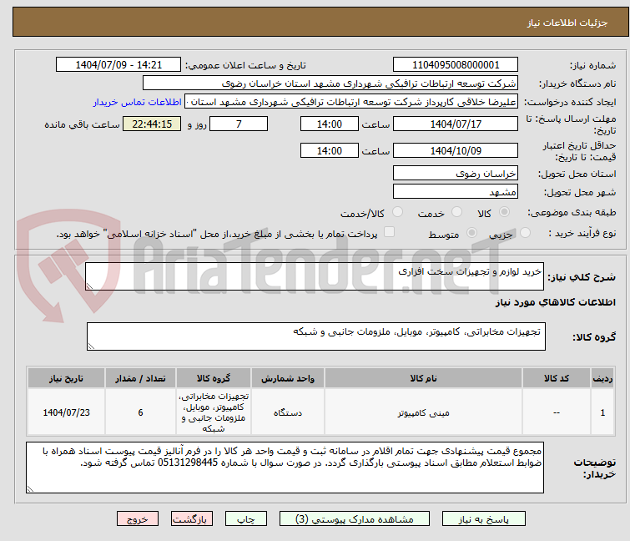This screenshot has width=630, height=541.
Task: Click the 'کد کالا' column header
Action: 557,378
